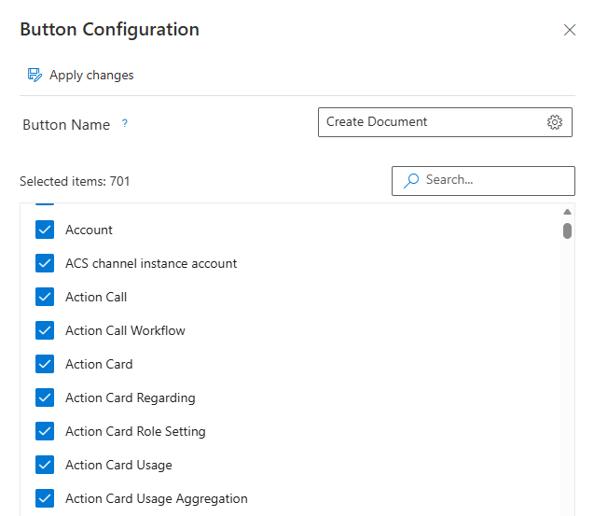
Task: Uncheck the Action Call checkbox
Action: (x=45, y=297)
